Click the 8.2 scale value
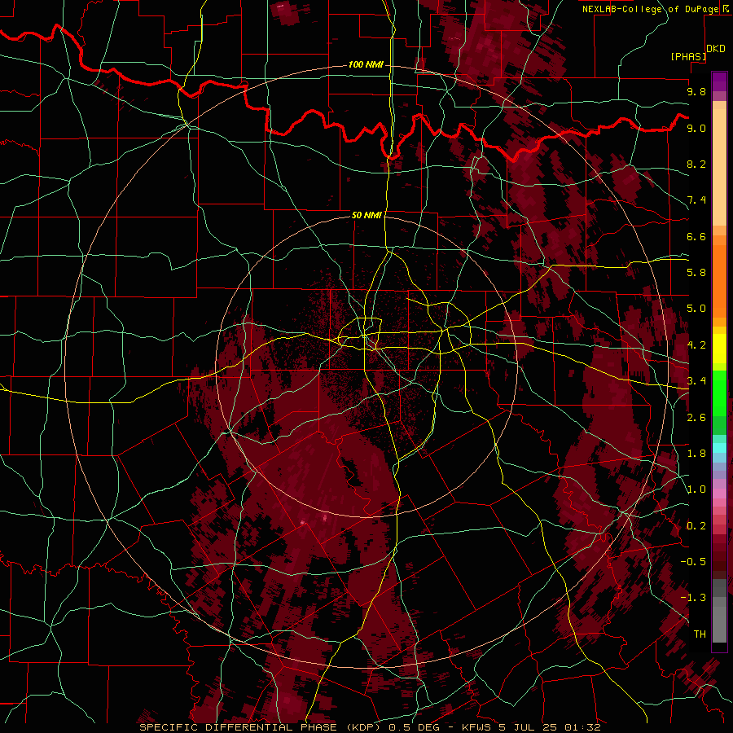The height and width of the screenshot is (733, 733). (696, 164)
